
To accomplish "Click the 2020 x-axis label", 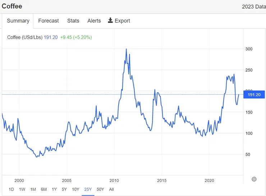I will click(x=209, y=181).
